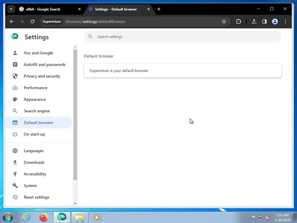Go to Privacy and security
The width and height of the screenshot is (297, 223).
pyautogui.click(x=39, y=76)
